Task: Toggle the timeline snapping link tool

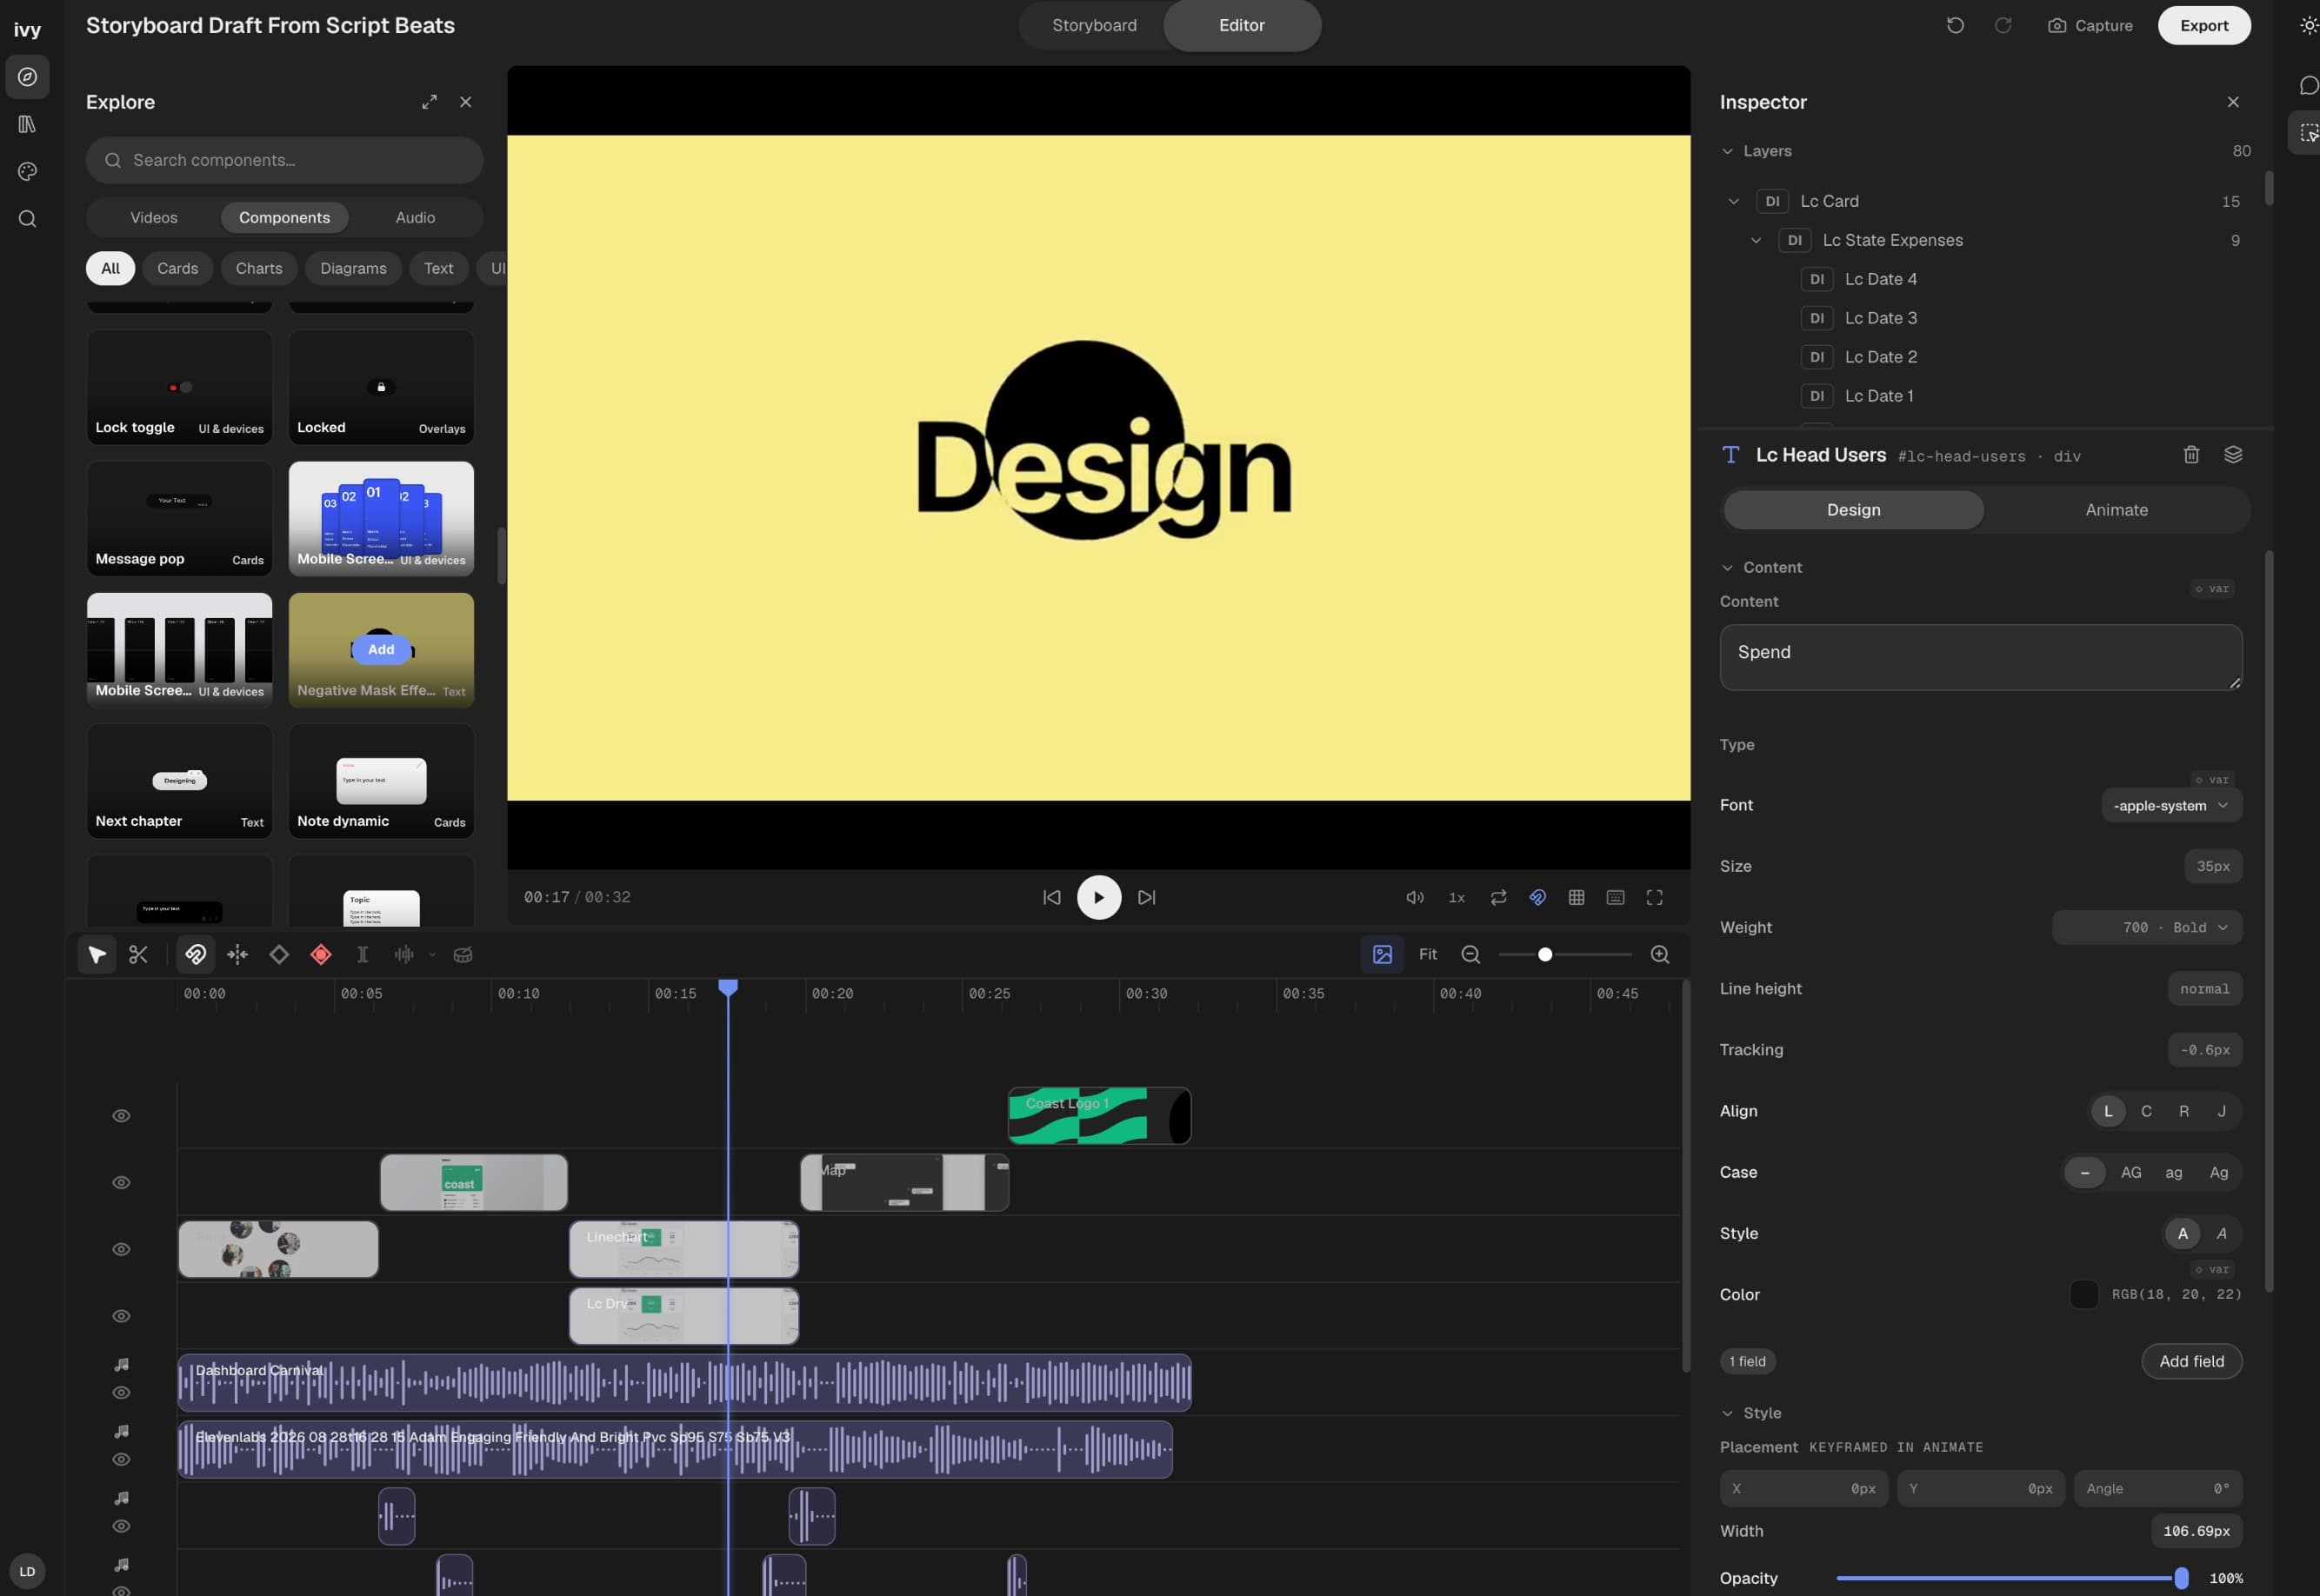Action: tap(195, 954)
